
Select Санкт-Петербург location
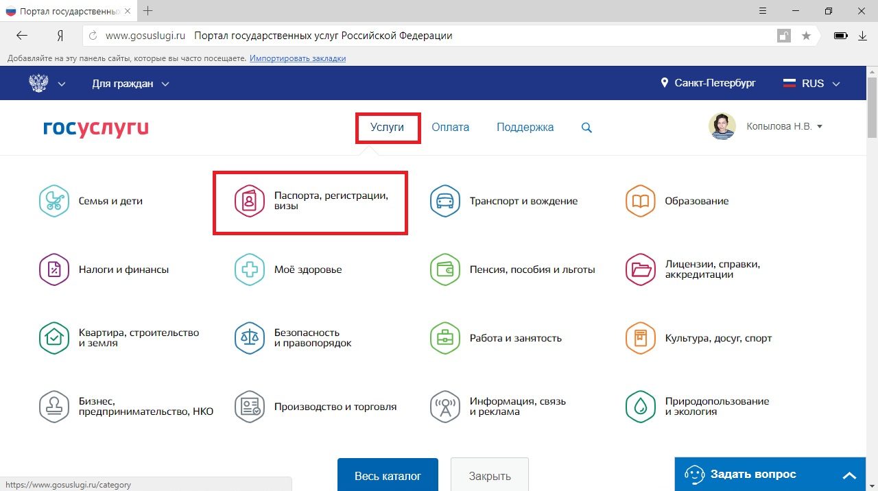(x=715, y=83)
